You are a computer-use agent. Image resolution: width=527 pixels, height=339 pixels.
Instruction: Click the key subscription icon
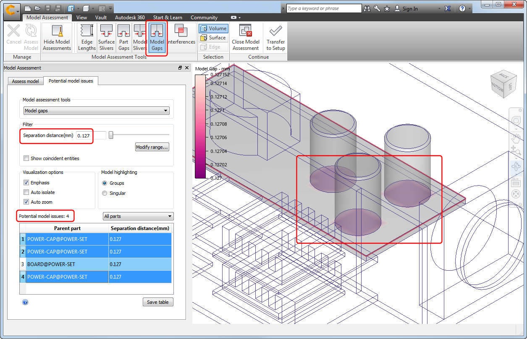[x=377, y=8]
